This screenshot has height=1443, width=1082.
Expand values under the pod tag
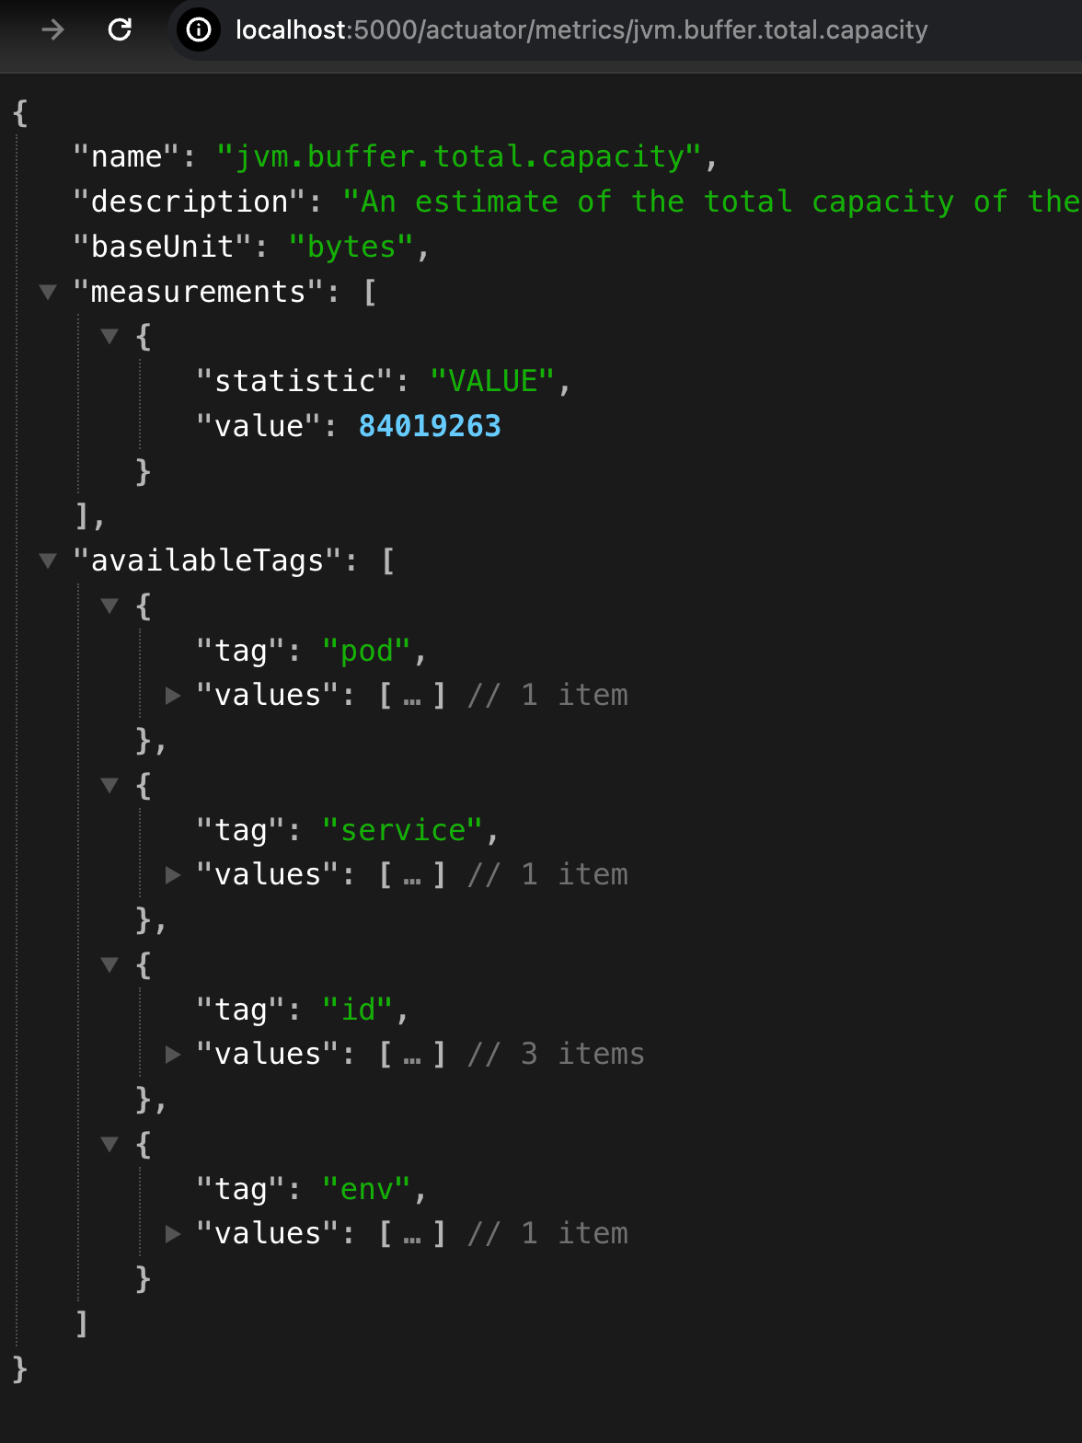tap(172, 696)
